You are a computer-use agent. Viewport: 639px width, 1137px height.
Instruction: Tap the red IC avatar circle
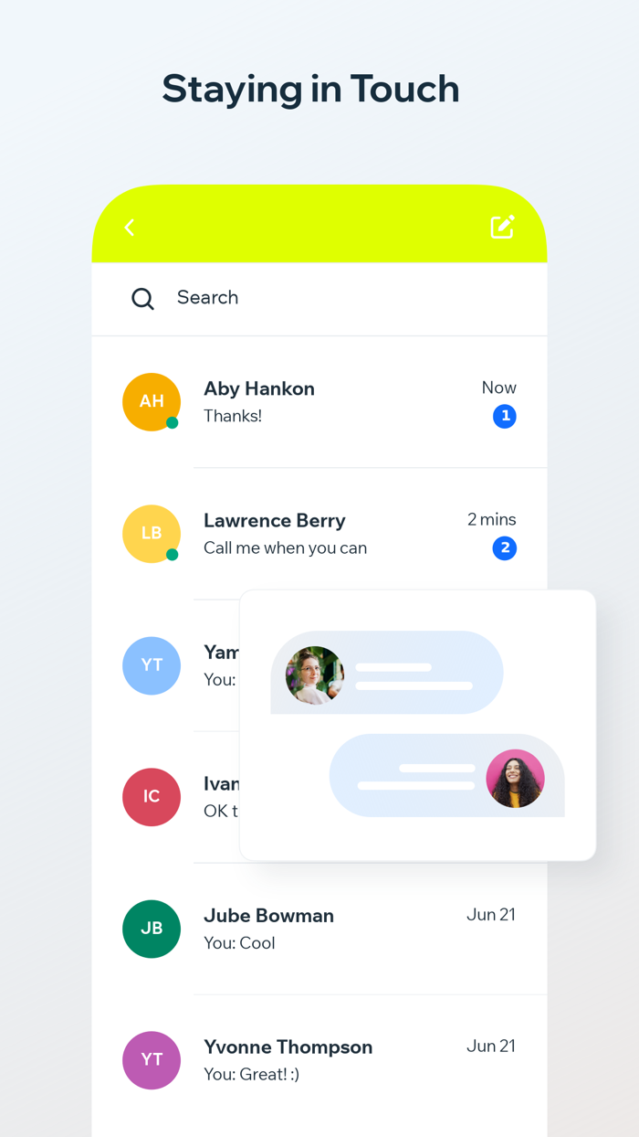pyautogui.click(x=152, y=797)
